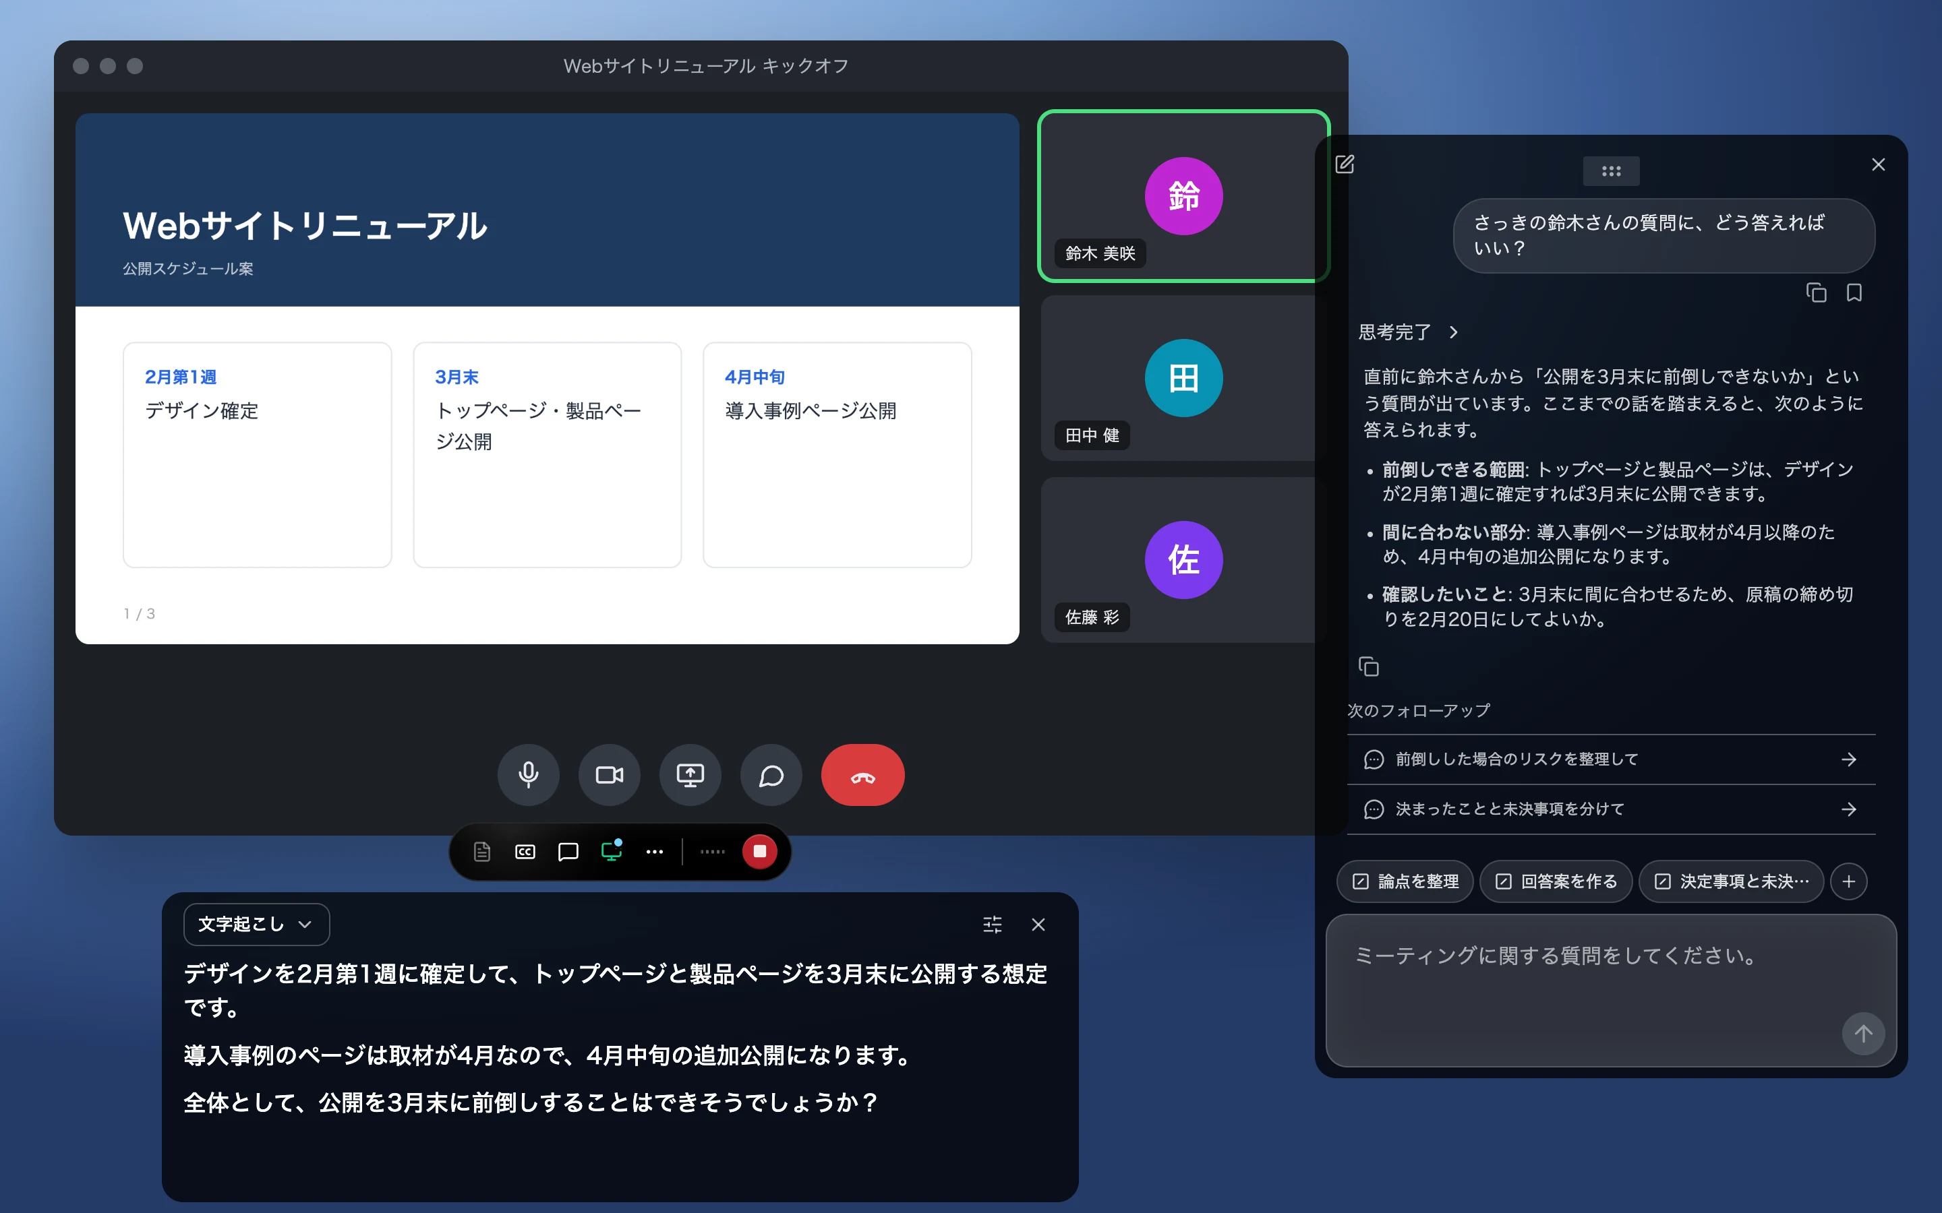Click the 次のフォローアップ heading
The image size is (1942, 1213).
(1418, 711)
